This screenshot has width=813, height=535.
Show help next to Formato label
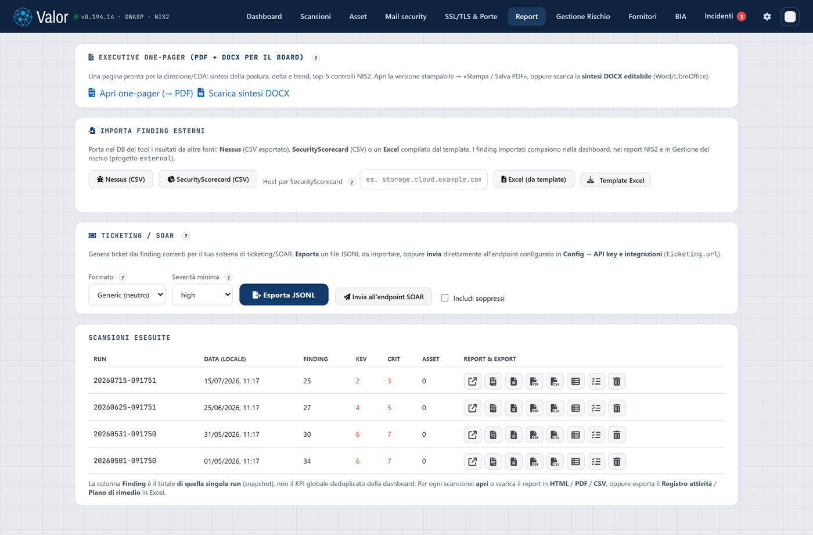tap(123, 278)
